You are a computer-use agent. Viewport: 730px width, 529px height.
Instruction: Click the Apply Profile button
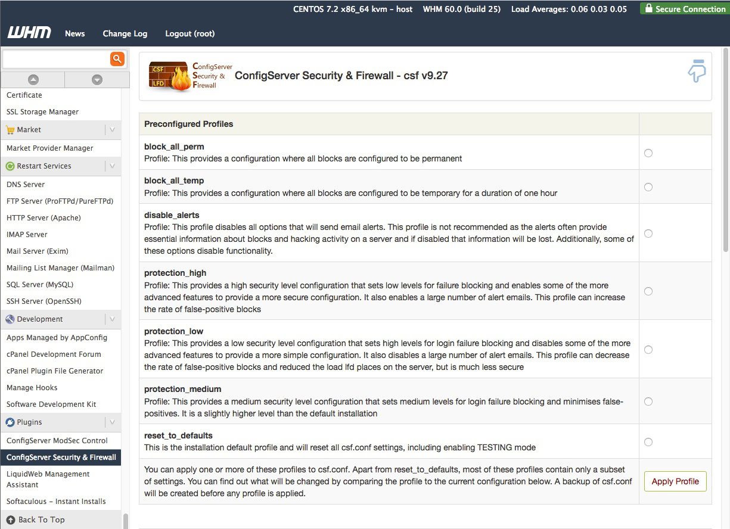point(675,481)
